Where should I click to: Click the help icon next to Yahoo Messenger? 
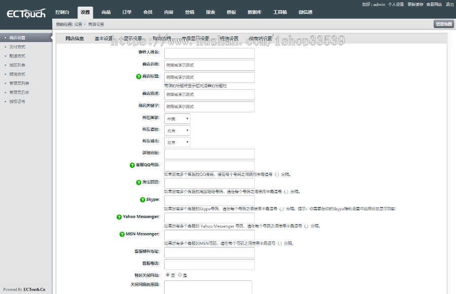pos(119,217)
